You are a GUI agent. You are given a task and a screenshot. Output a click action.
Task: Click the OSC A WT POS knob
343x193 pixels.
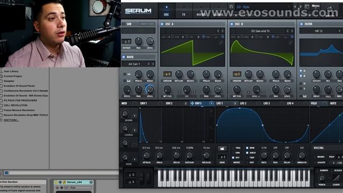[167, 90]
